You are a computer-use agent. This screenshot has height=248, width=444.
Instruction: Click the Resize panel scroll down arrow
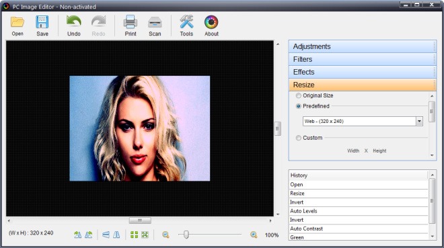click(432, 155)
